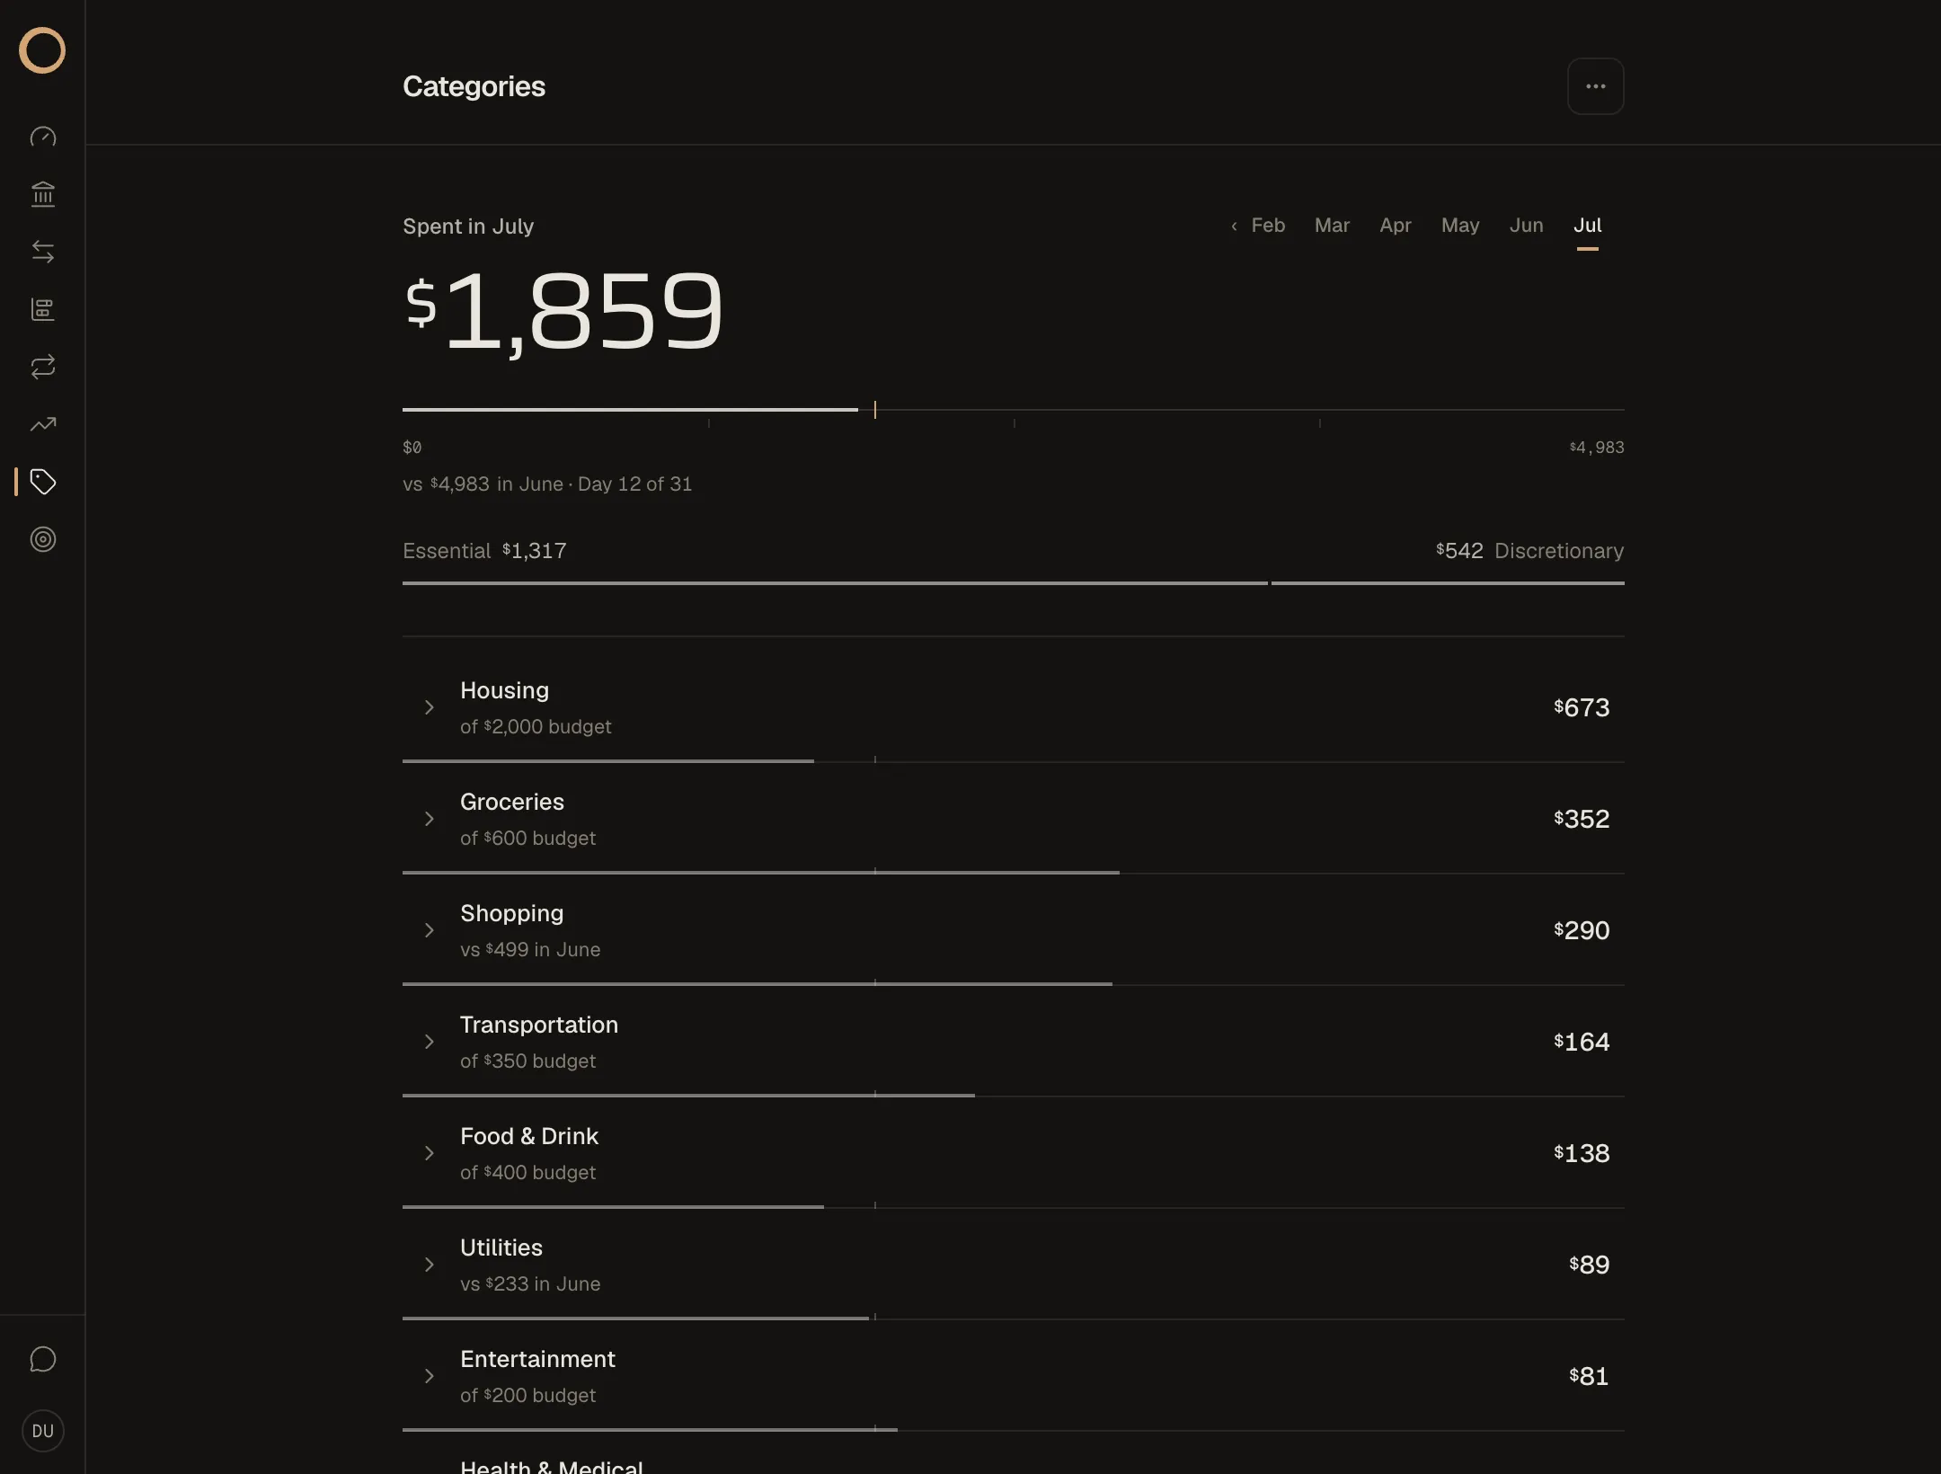Viewport: 1941px width, 1474px height.
Task: Click the $81 Entertainment amount
Action: 1589,1376
